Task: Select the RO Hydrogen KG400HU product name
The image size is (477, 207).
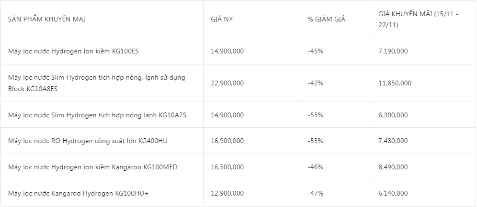Action: coord(87,141)
